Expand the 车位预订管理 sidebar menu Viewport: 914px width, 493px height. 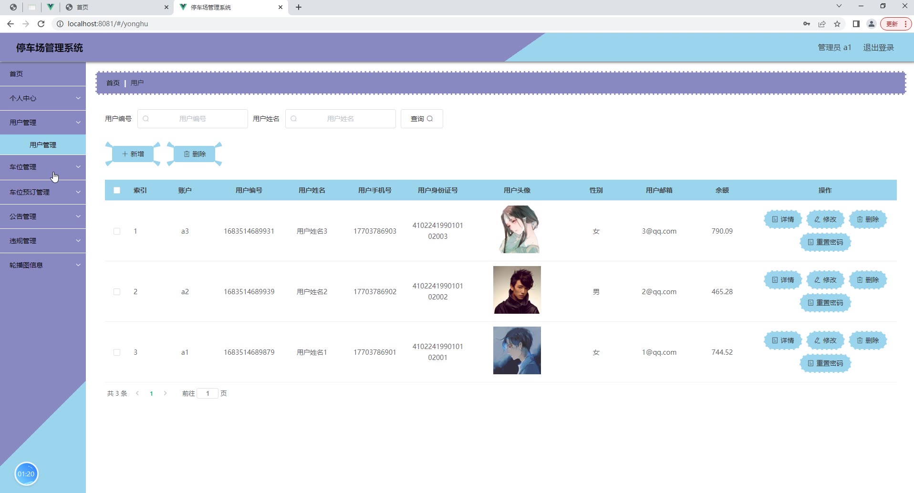pos(43,192)
